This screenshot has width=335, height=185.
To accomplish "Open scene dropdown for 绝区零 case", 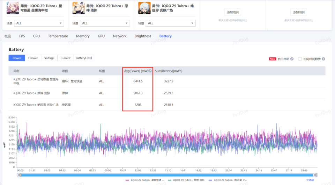I will [171, 23].
